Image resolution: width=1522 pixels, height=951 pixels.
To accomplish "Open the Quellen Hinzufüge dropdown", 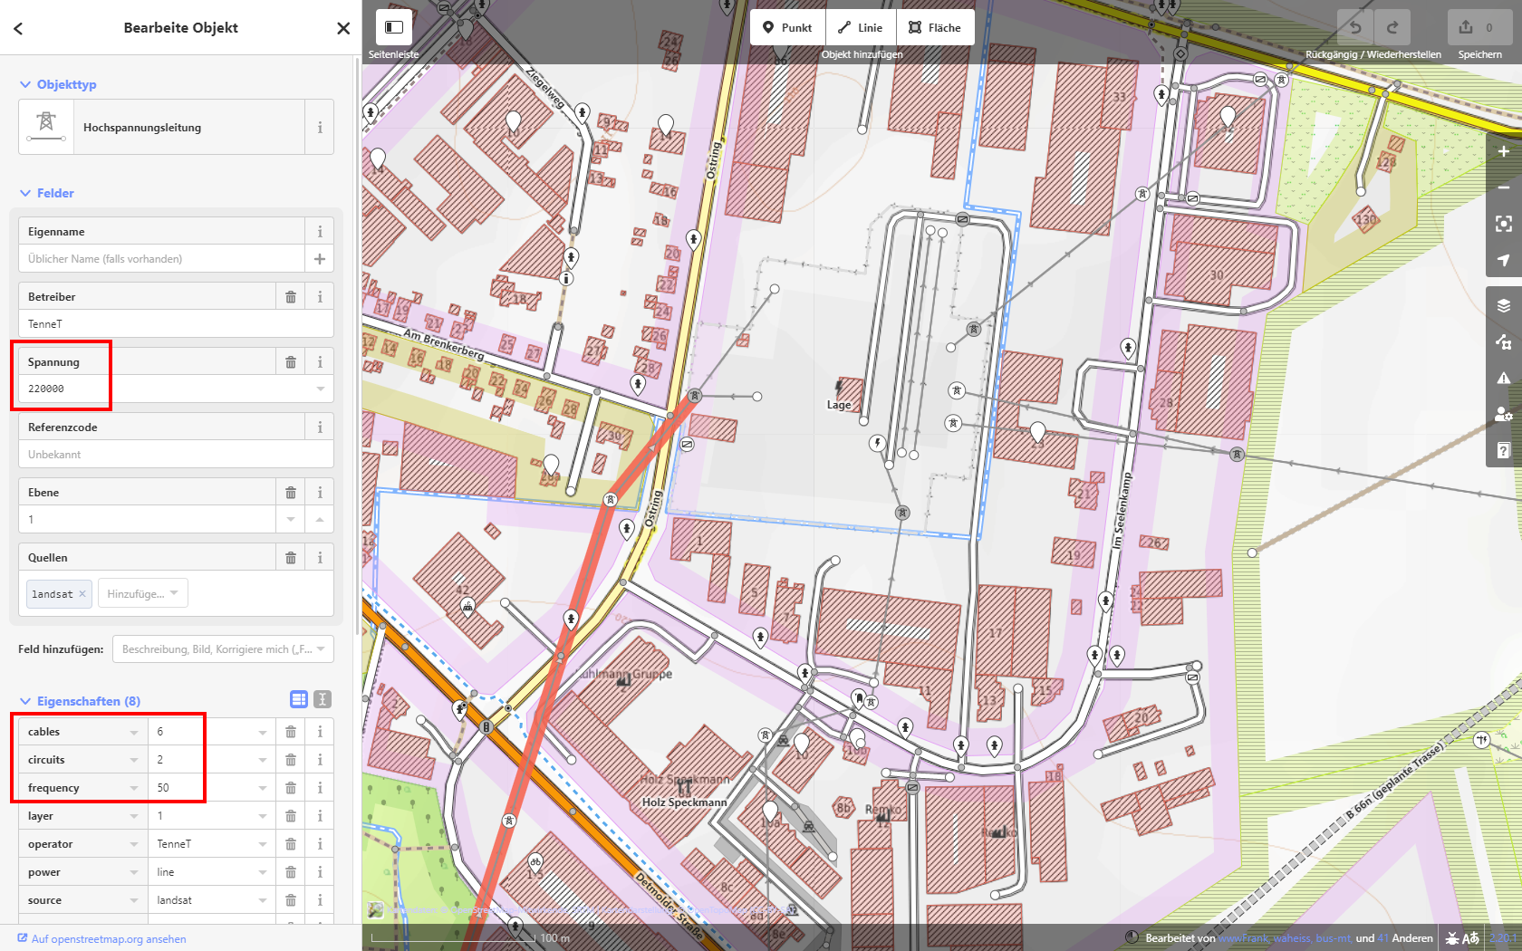I will point(143,593).
